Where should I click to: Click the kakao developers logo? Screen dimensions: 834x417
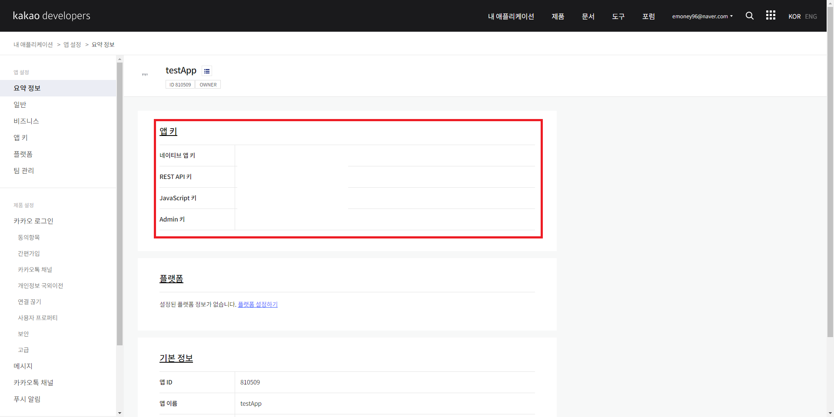pos(52,16)
